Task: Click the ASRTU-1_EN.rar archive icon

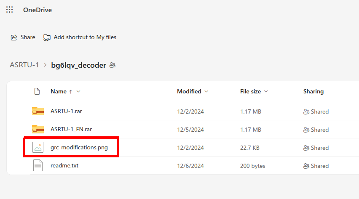Action: [38, 130]
